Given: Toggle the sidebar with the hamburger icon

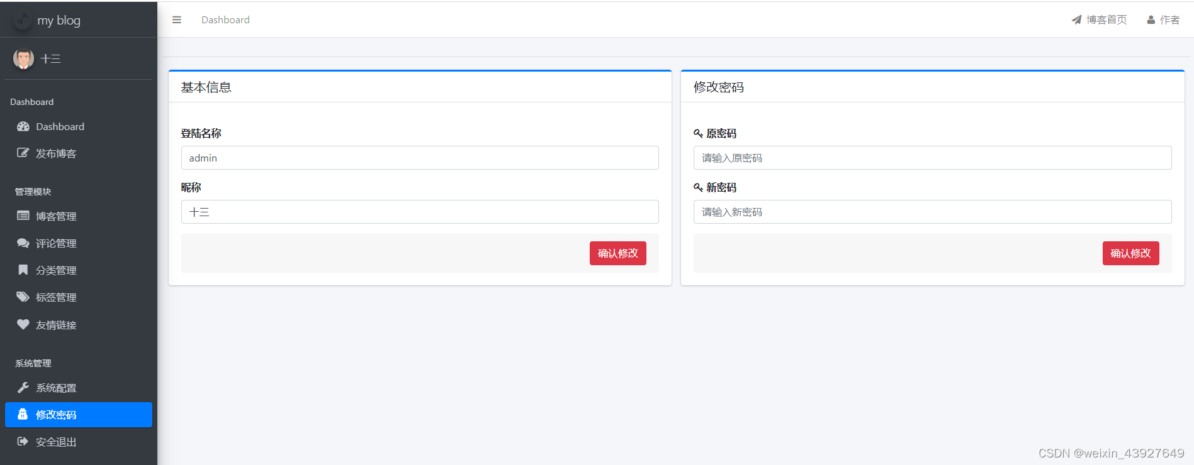Looking at the screenshot, I should [x=177, y=20].
